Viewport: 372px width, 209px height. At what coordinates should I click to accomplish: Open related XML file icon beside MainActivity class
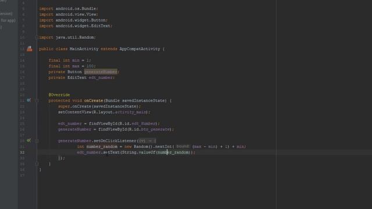pos(30,49)
